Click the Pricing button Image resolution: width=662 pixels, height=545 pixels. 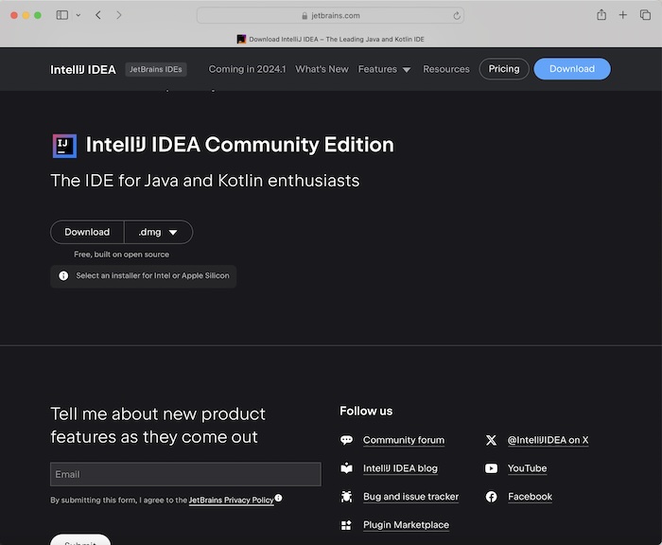click(504, 69)
